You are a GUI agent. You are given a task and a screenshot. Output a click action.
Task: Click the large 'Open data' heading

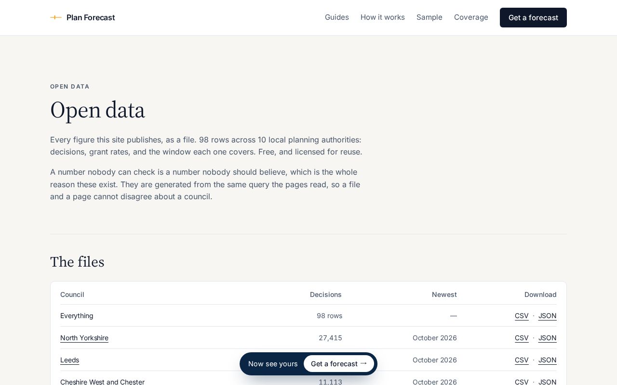click(97, 110)
